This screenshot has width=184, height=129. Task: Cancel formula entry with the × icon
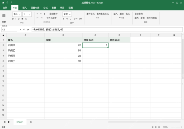(20, 30)
